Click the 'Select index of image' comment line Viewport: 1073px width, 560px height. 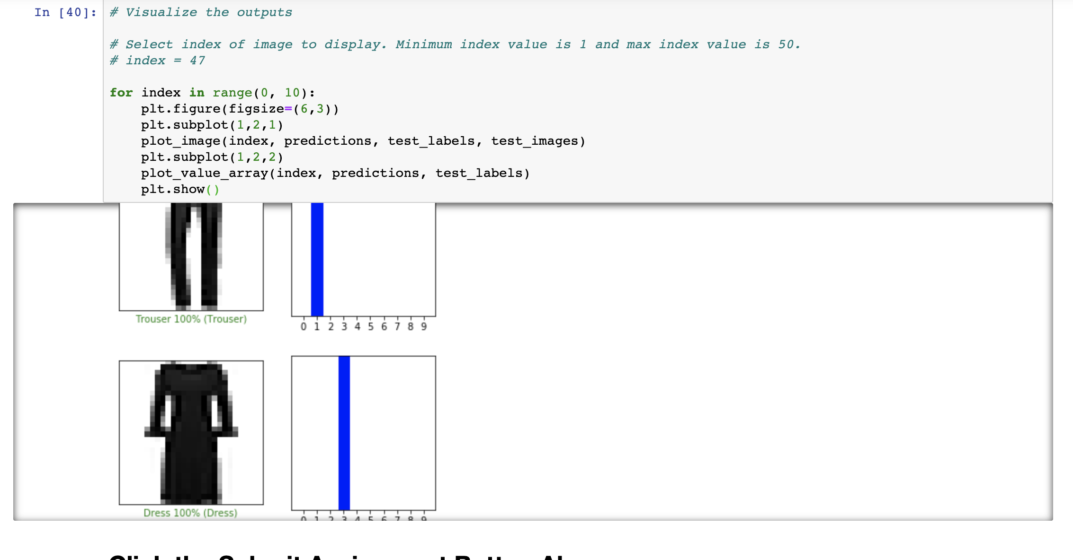point(455,44)
